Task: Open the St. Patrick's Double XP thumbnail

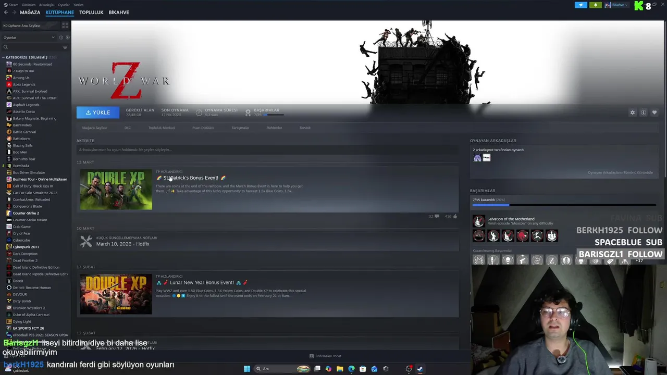Action: 116,190
